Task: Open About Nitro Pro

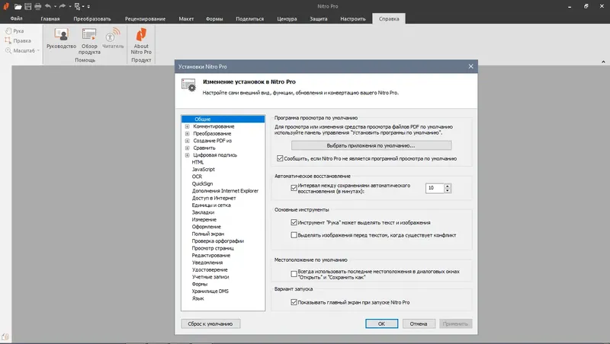Action: [141, 41]
